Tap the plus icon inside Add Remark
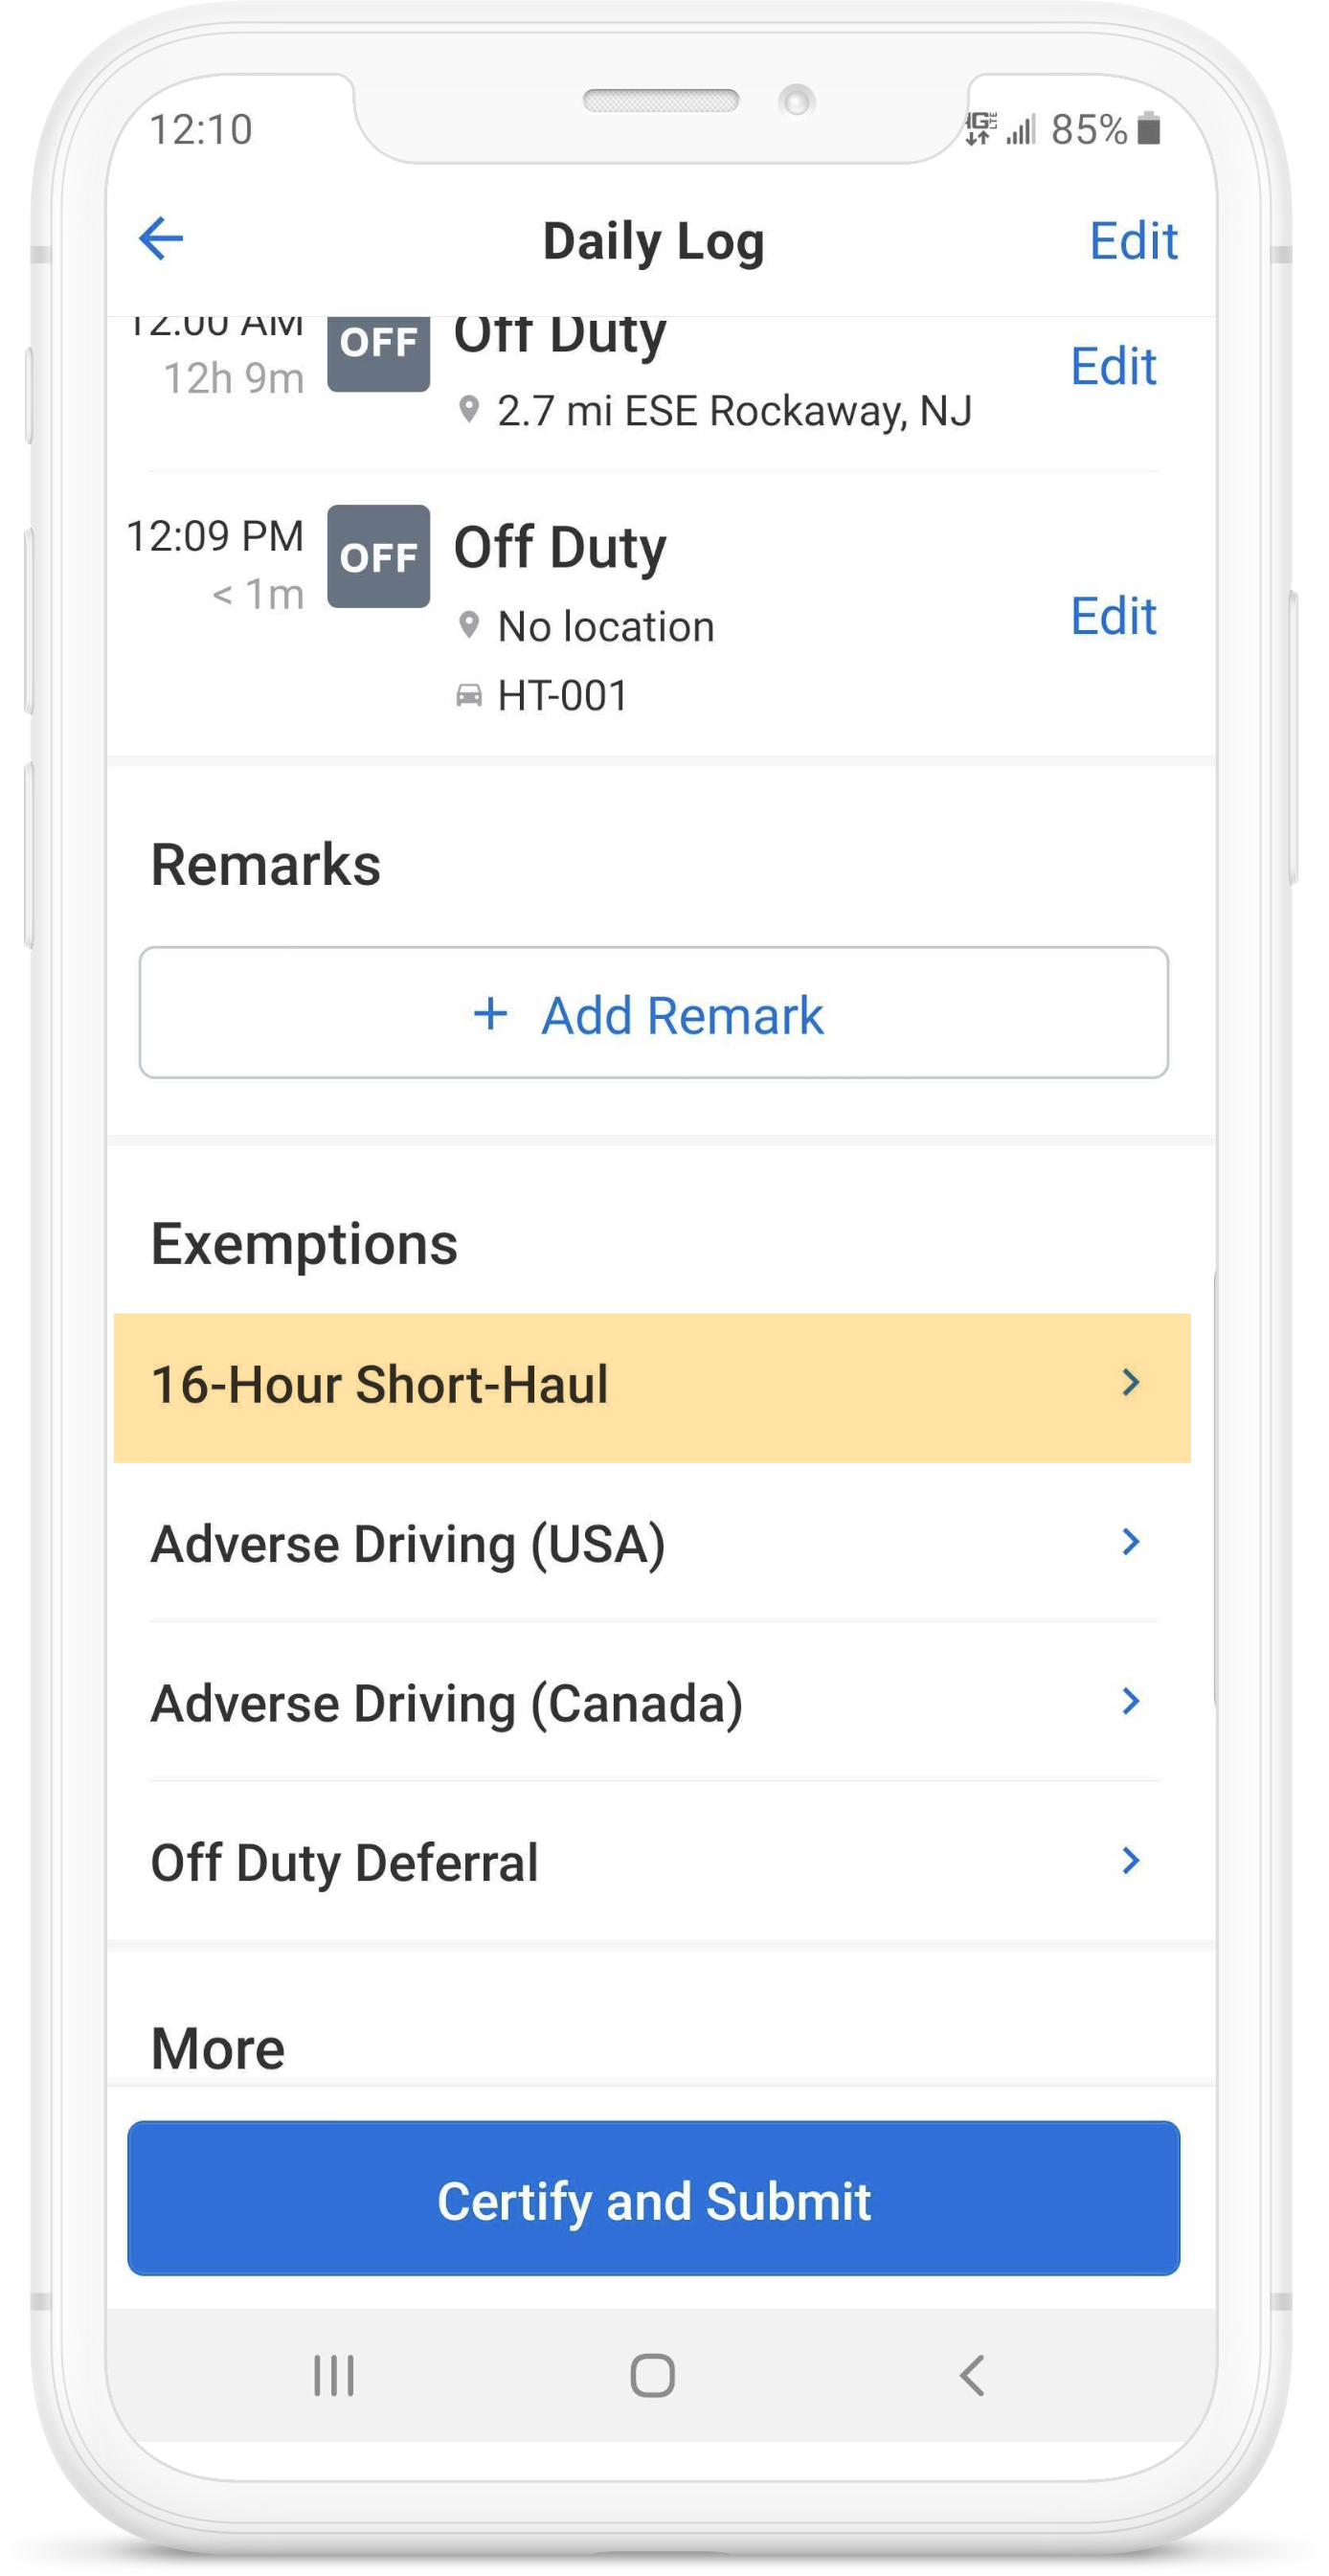This screenshot has width=1329, height=2576. click(490, 1014)
